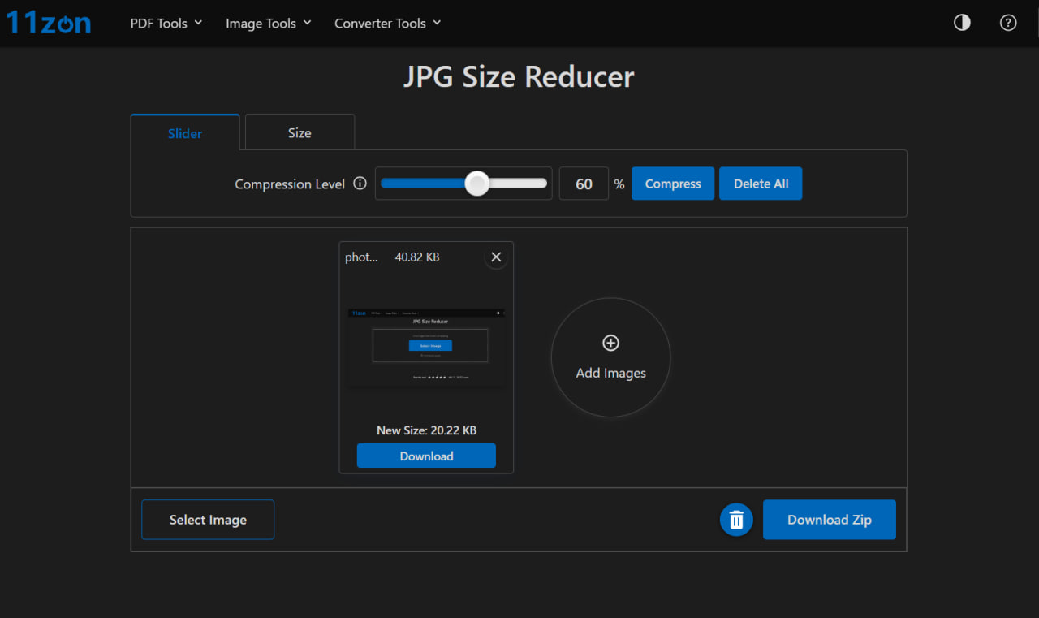Image resolution: width=1039 pixels, height=618 pixels.
Task: Click the Delete All button
Action: click(x=761, y=184)
